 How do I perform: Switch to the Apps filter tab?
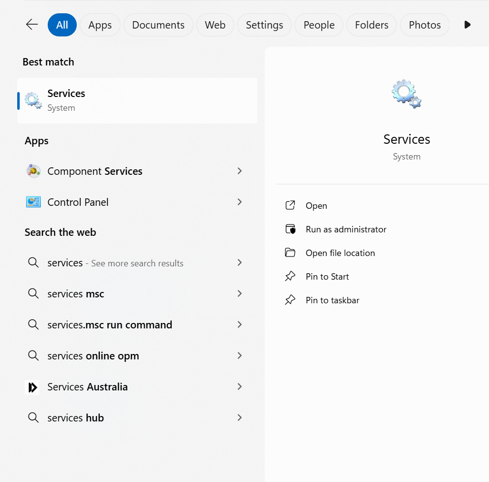(x=100, y=25)
